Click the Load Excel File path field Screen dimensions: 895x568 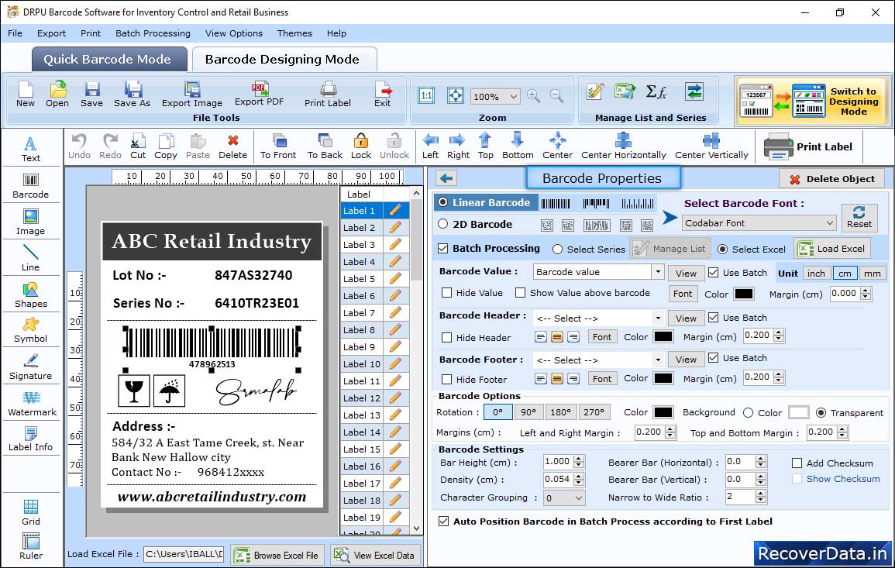(x=184, y=554)
